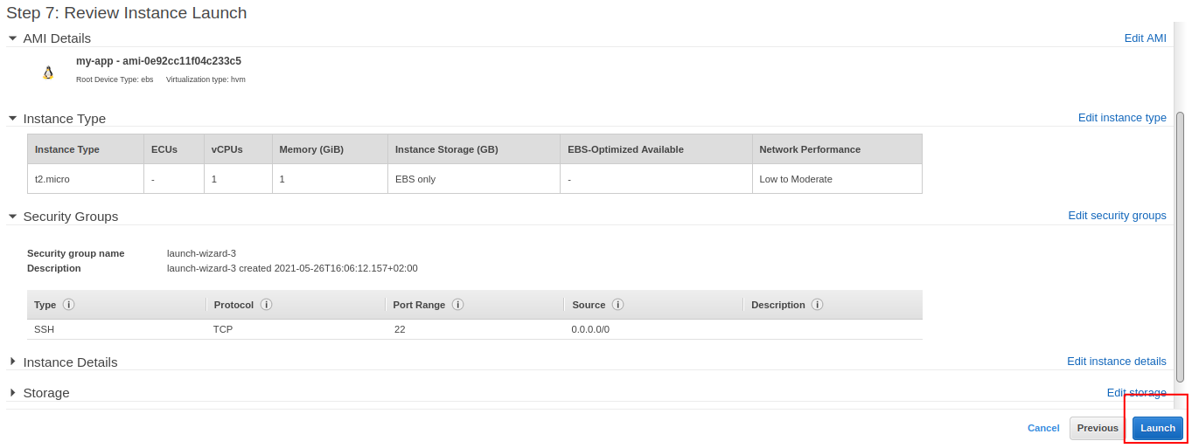1192x448 pixels.
Task: Click info icon next to Port Range
Action: coord(457,305)
